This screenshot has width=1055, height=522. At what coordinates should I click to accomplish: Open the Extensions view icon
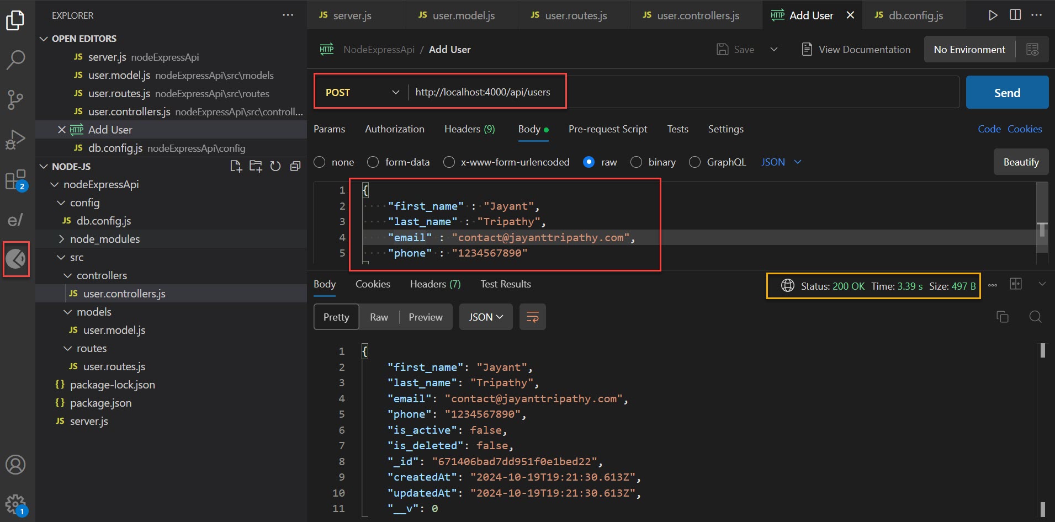(15, 180)
